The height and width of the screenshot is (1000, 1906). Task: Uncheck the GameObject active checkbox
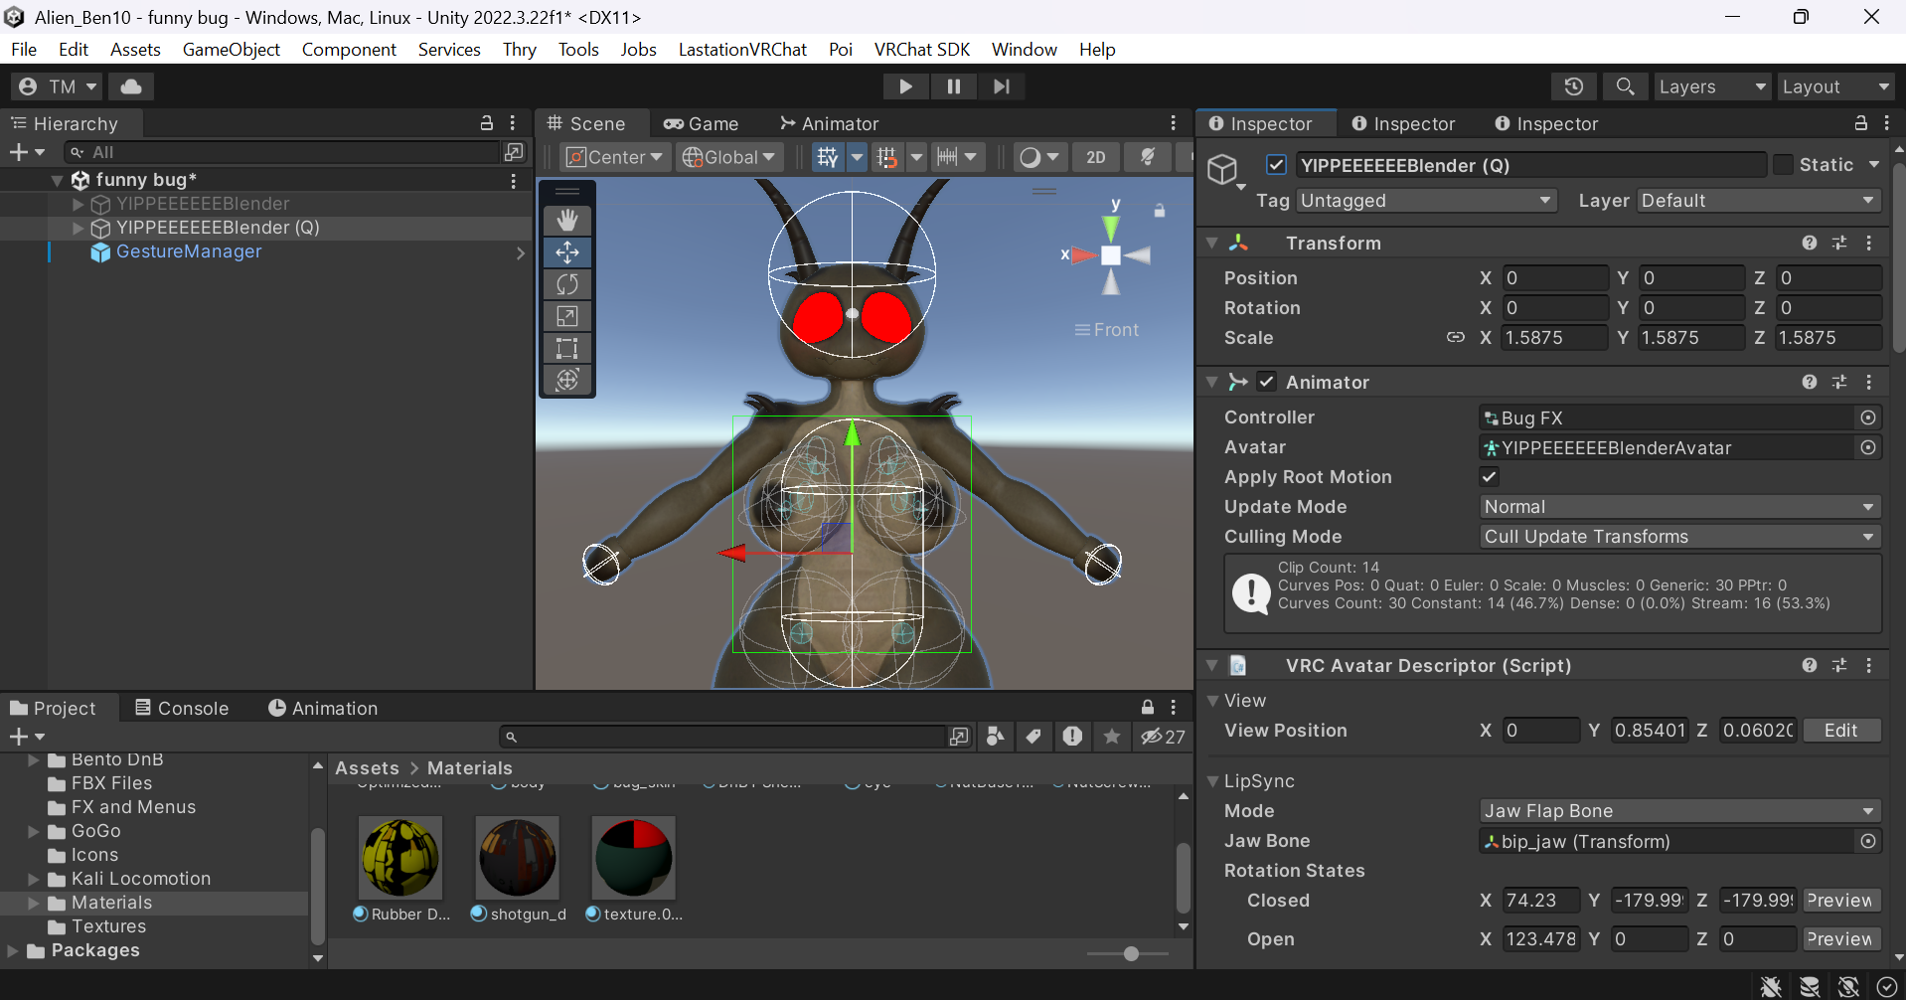click(1277, 165)
